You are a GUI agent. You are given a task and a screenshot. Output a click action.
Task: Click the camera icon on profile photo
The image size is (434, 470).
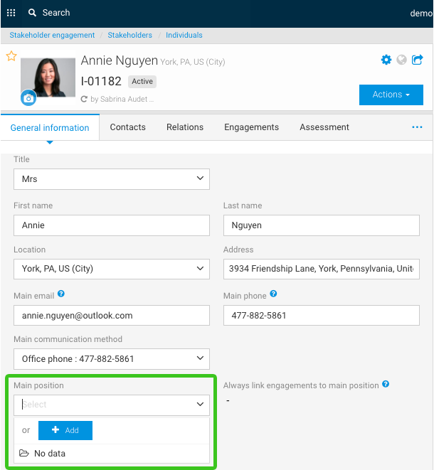pyautogui.click(x=28, y=98)
